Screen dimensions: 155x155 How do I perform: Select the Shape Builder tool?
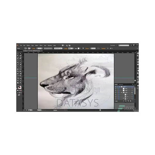pos(18,72)
